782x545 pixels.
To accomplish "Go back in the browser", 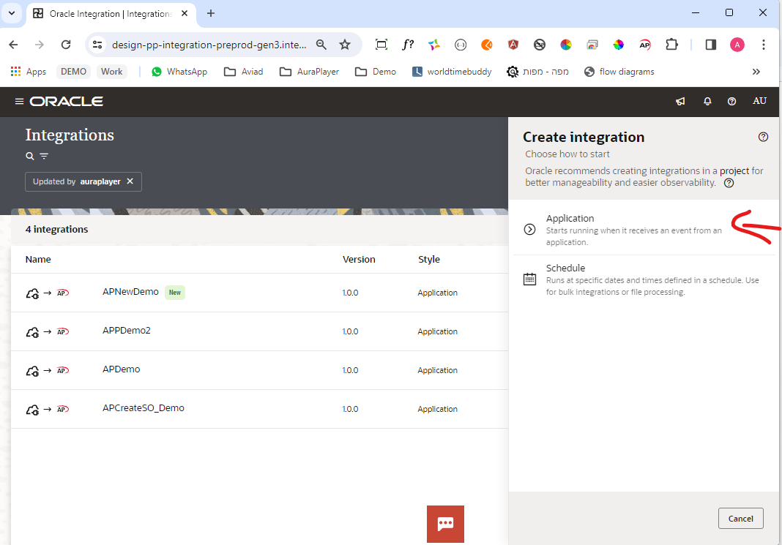I will point(13,45).
